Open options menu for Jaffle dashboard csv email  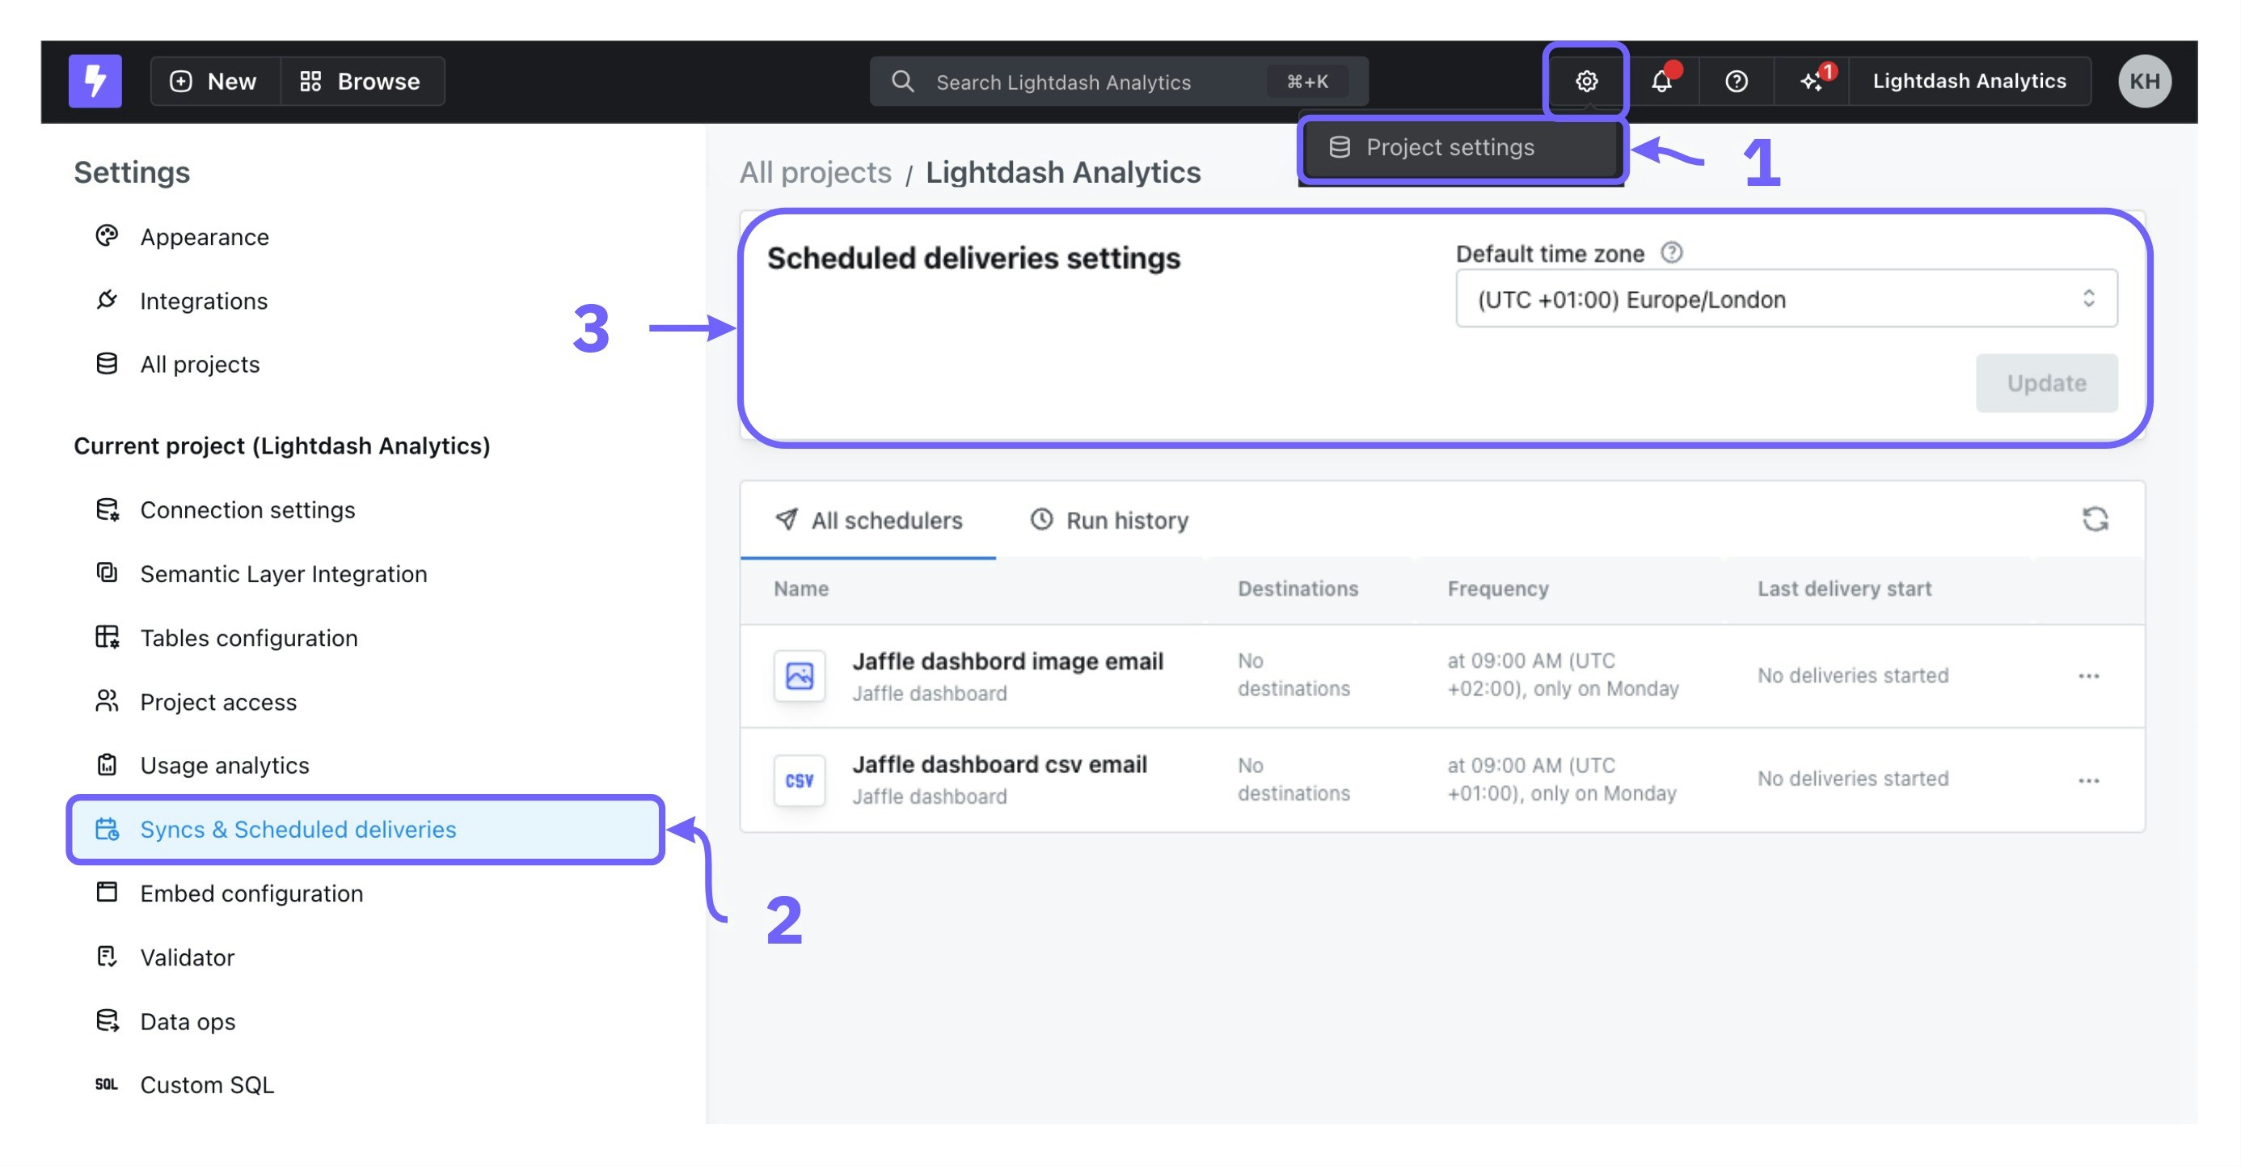coord(2088,780)
